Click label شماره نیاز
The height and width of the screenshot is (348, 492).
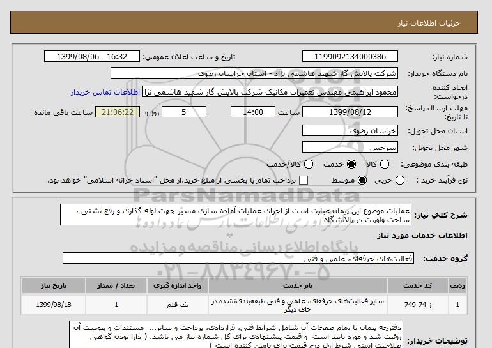pyautogui.click(x=450, y=57)
